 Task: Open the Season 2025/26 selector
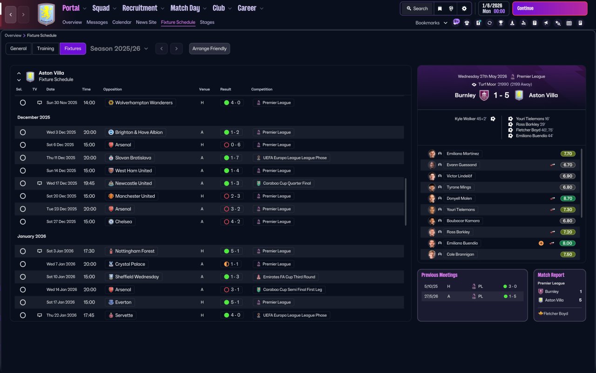coord(119,48)
